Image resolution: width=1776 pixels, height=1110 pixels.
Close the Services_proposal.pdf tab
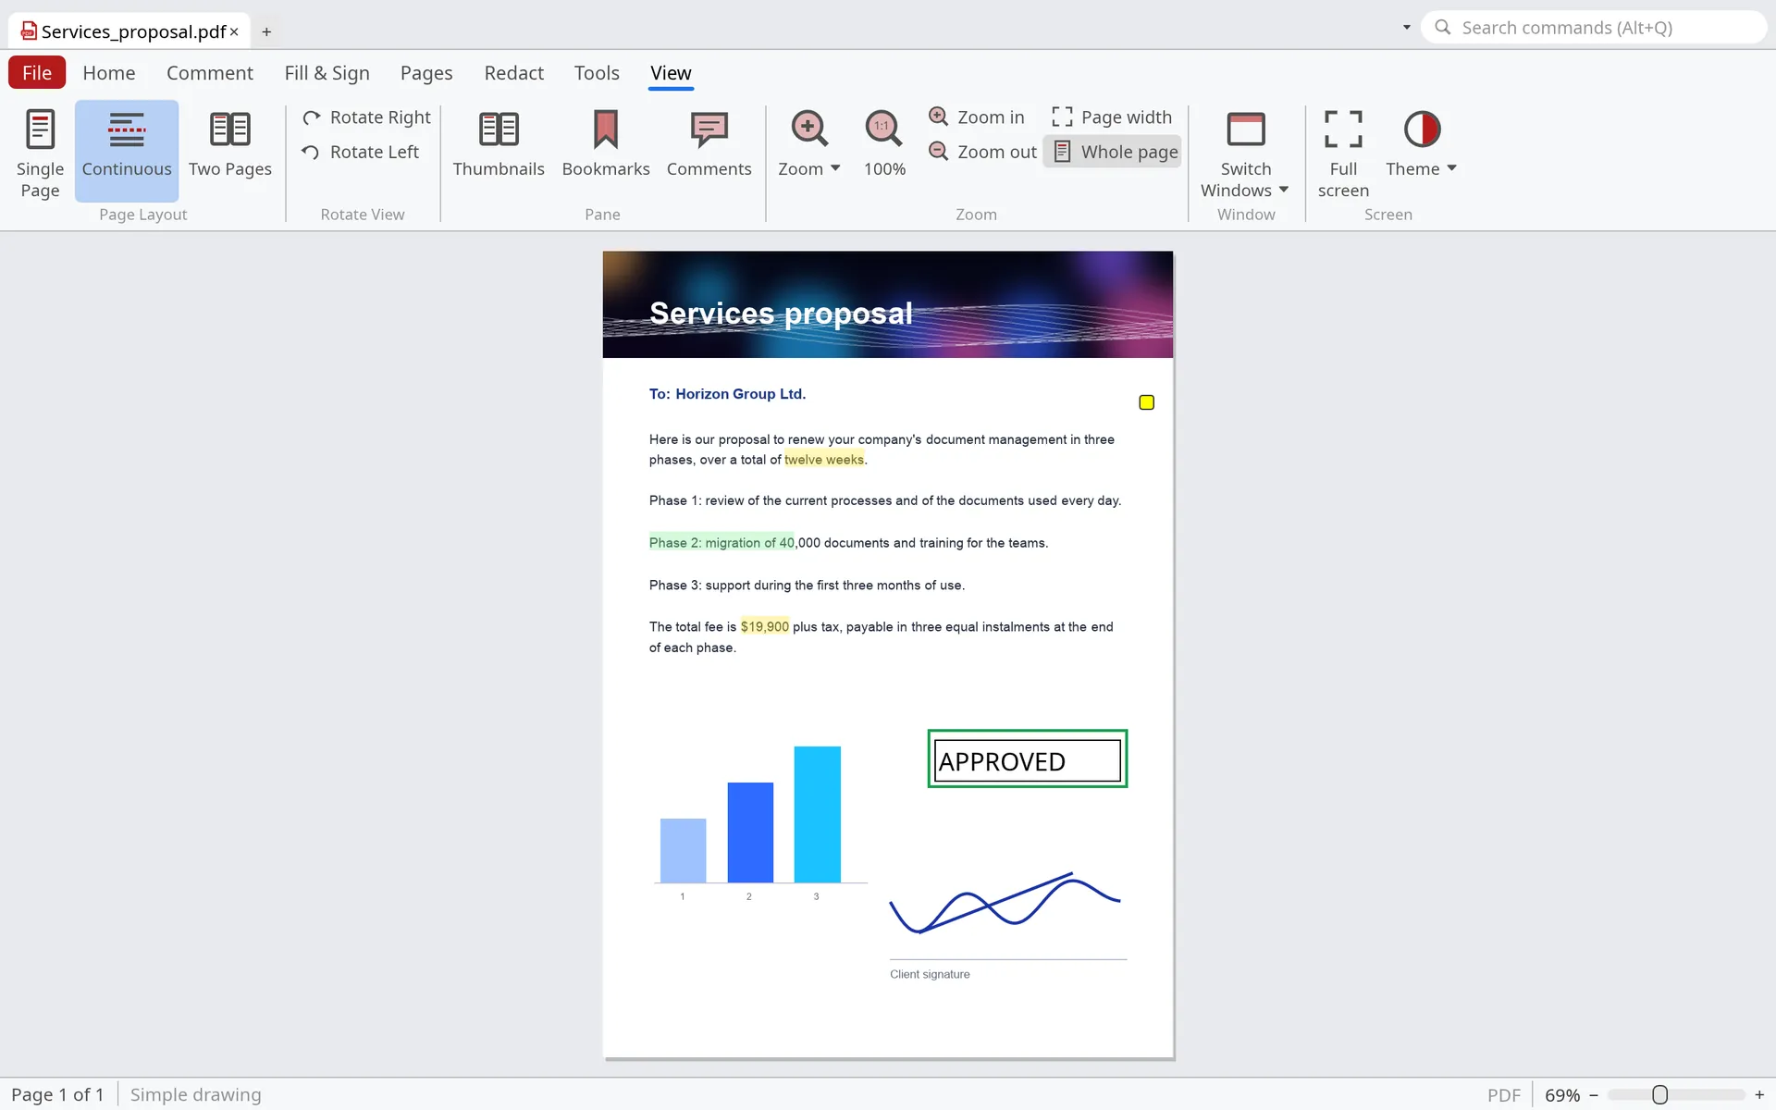234,32
